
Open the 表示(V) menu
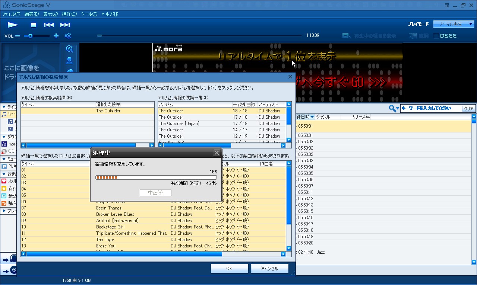click(x=50, y=14)
